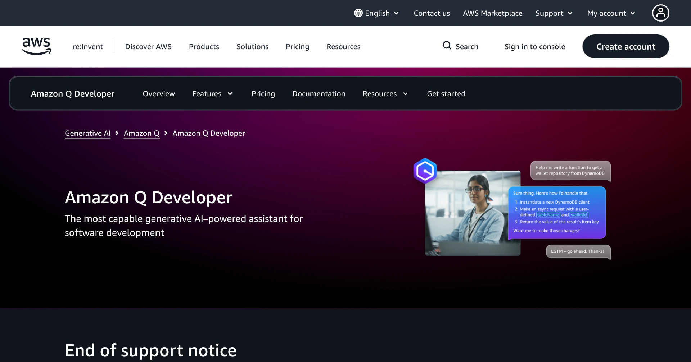Viewport: 691px width, 362px height.
Task: Click the Amazon Q Developer main heading
Action: 149,197
